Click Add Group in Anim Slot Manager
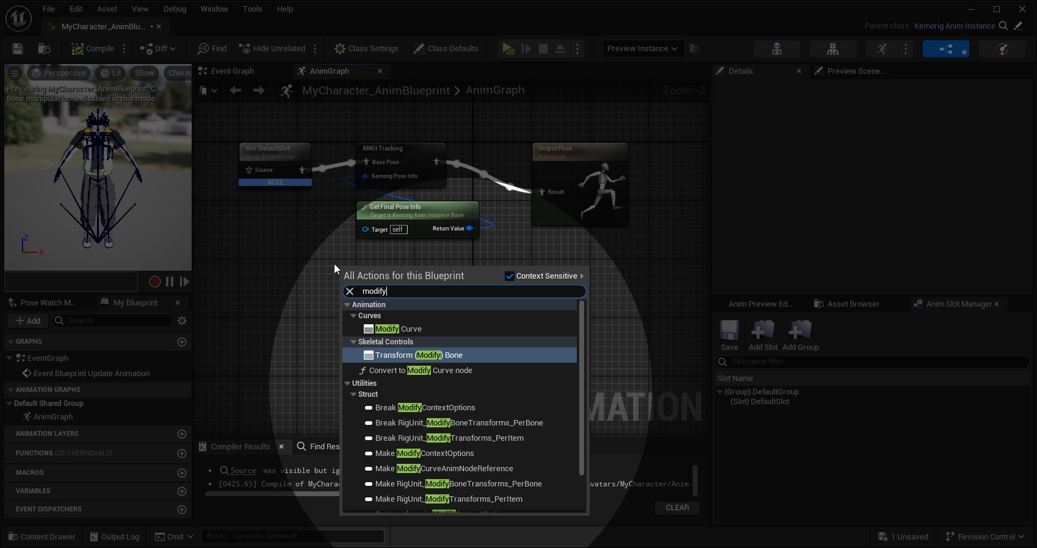 click(x=800, y=336)
